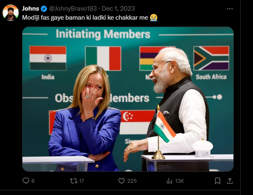Click the repost count 17

[82, 181]
